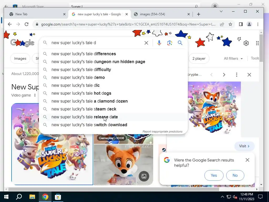
Task: Open Google quick settings gear
Action: pos(246,43)
